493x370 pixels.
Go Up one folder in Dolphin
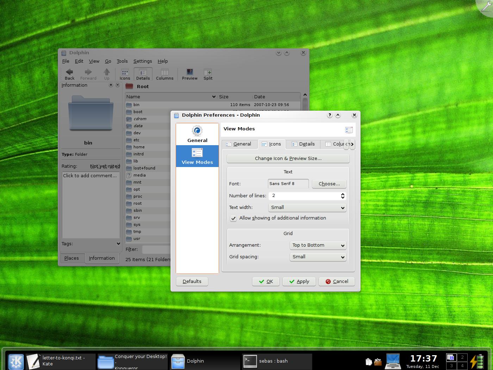(x=107, y=74)
